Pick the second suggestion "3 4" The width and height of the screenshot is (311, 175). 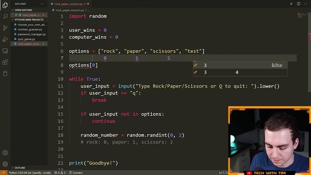(240, 72)
